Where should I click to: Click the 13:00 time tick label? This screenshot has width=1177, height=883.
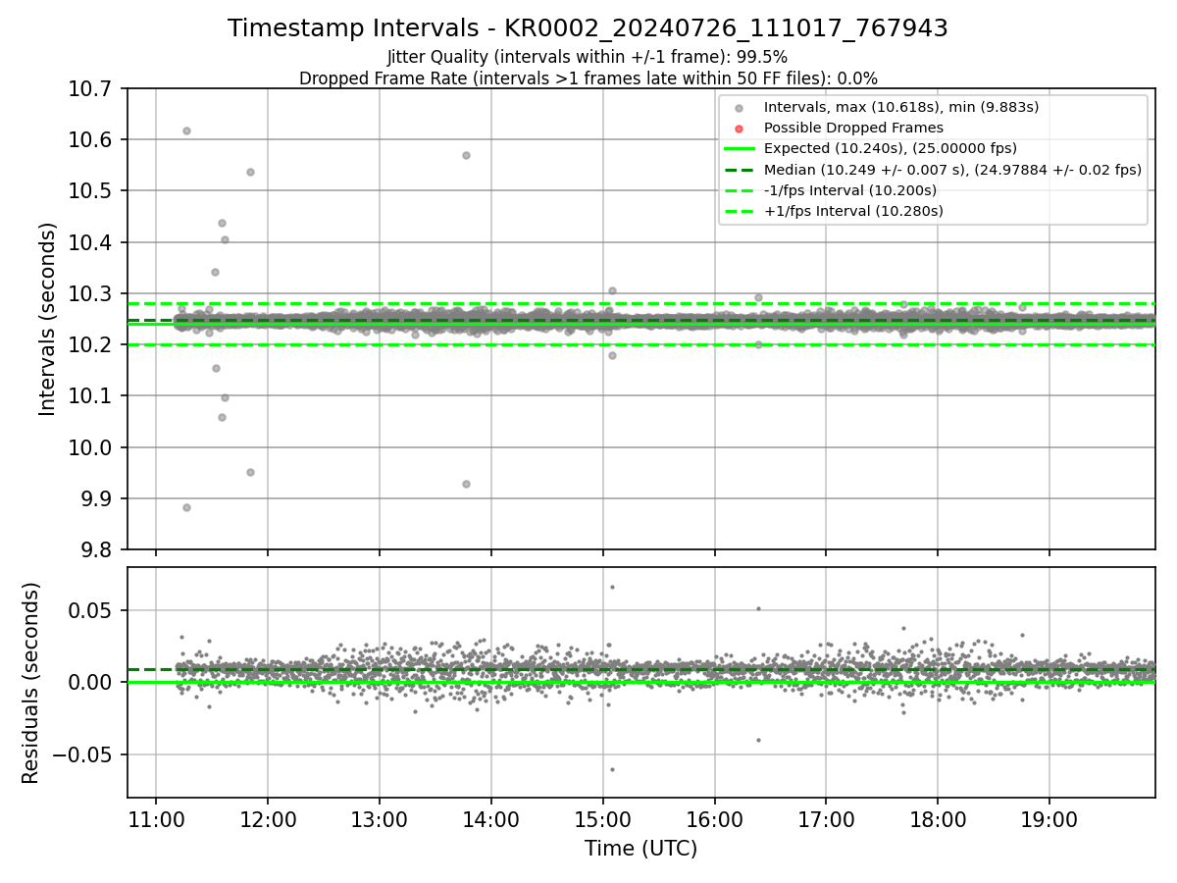pyautogui.click(x=380, y=818)
